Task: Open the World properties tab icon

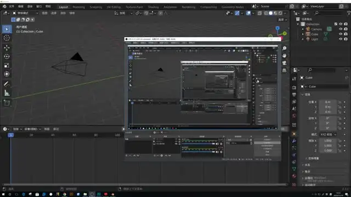Action: coord(294,115)
